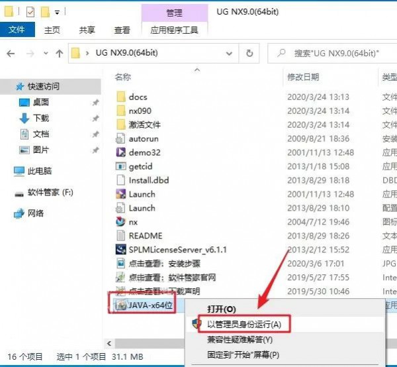397x367 pixels.
Task: Click the date 2004/7/12 19:46
Action: click(318, 222)
